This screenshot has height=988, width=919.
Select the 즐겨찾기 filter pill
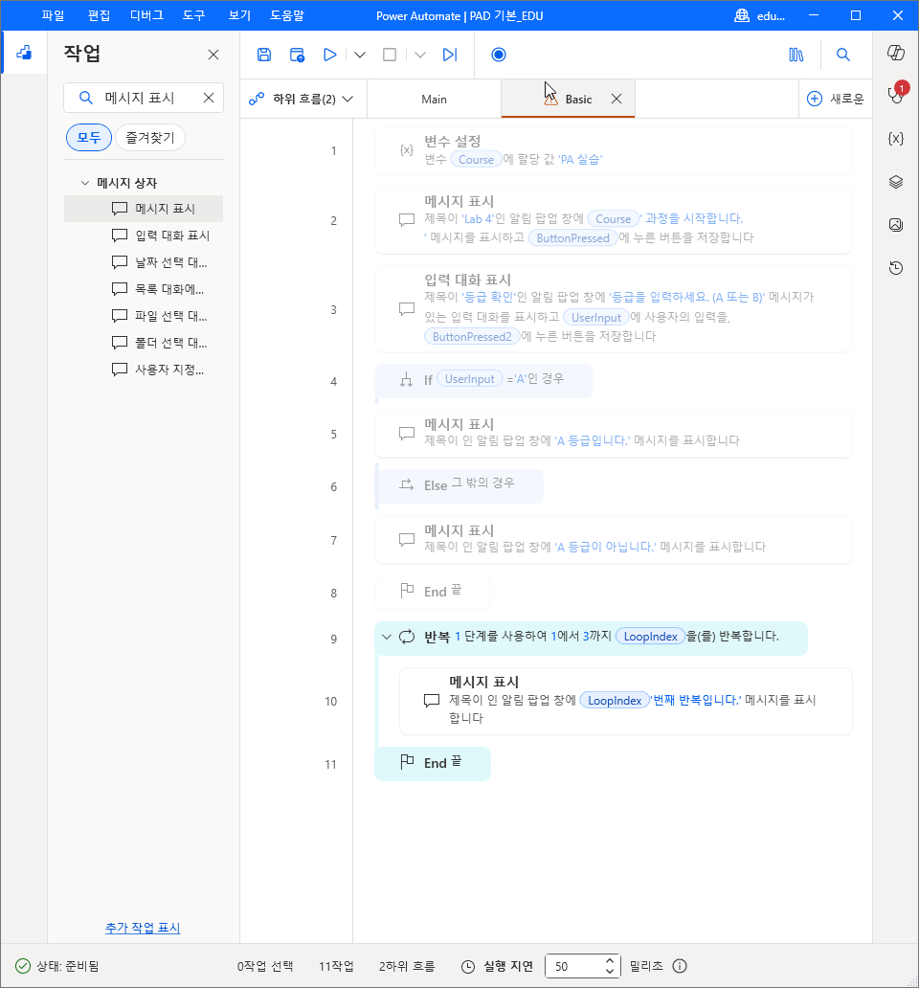click(x=150, y=137)
